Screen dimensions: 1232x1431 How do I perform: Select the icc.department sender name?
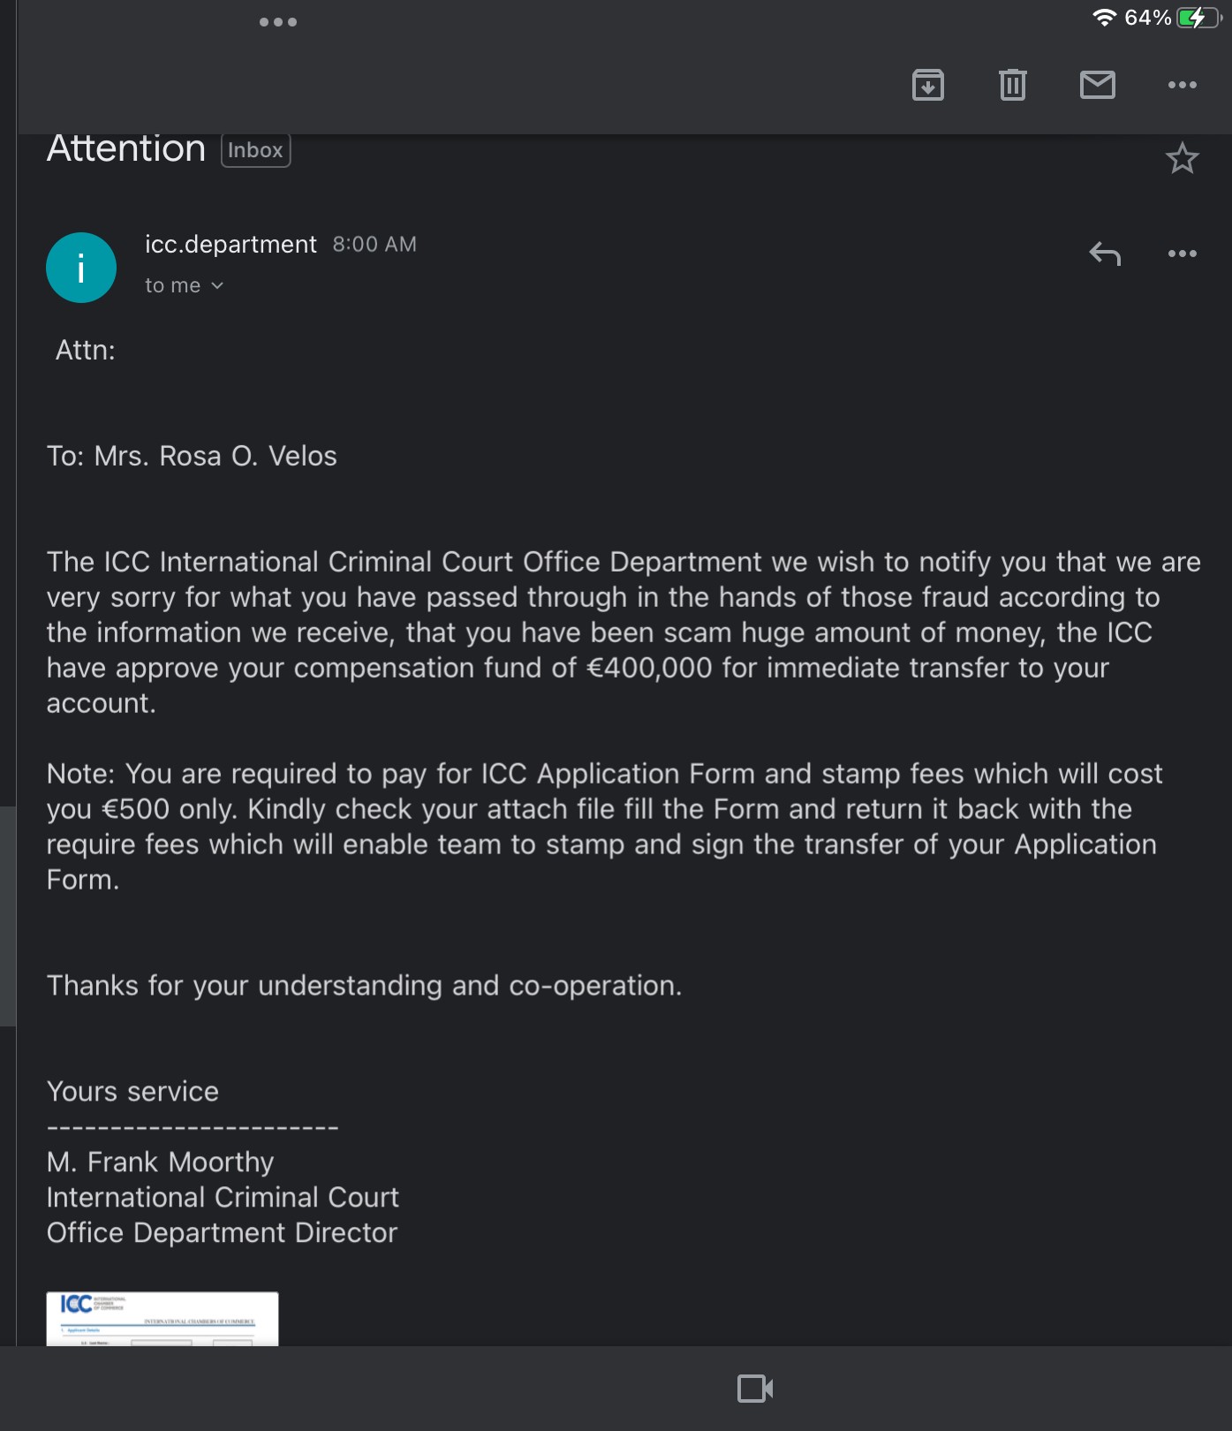pyautogui.click(x=231, y=245)
